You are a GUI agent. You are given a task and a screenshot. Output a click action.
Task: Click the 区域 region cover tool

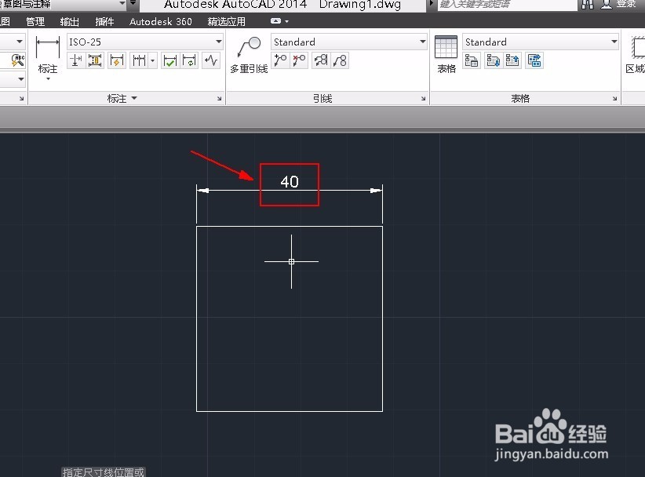[636, 55]
